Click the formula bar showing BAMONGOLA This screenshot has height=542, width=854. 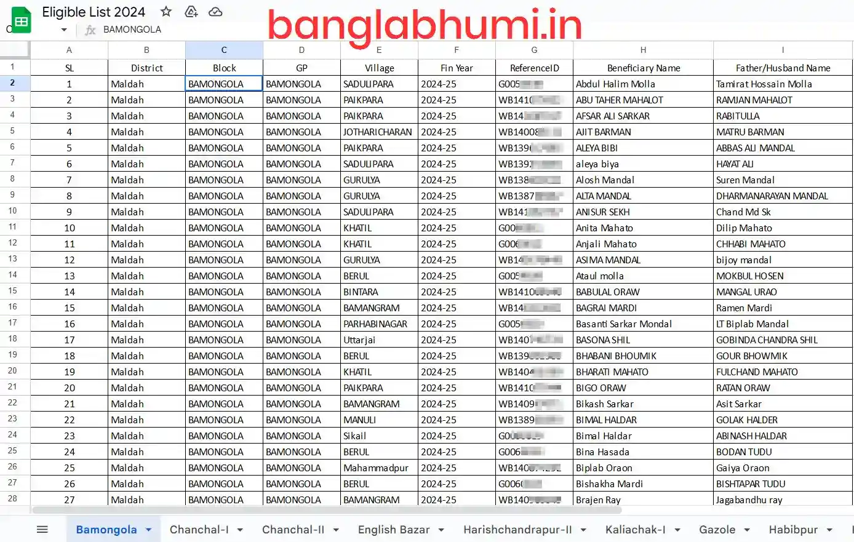(132, 30)
